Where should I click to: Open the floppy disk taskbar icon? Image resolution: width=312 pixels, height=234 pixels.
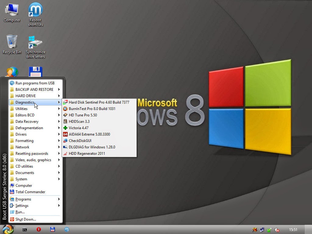click(x=52, y=229)
